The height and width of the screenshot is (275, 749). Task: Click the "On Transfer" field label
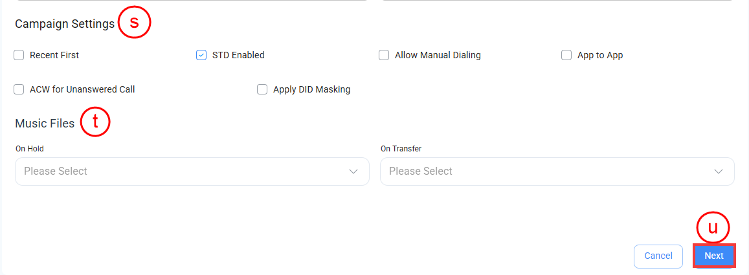tap(401, 149)
